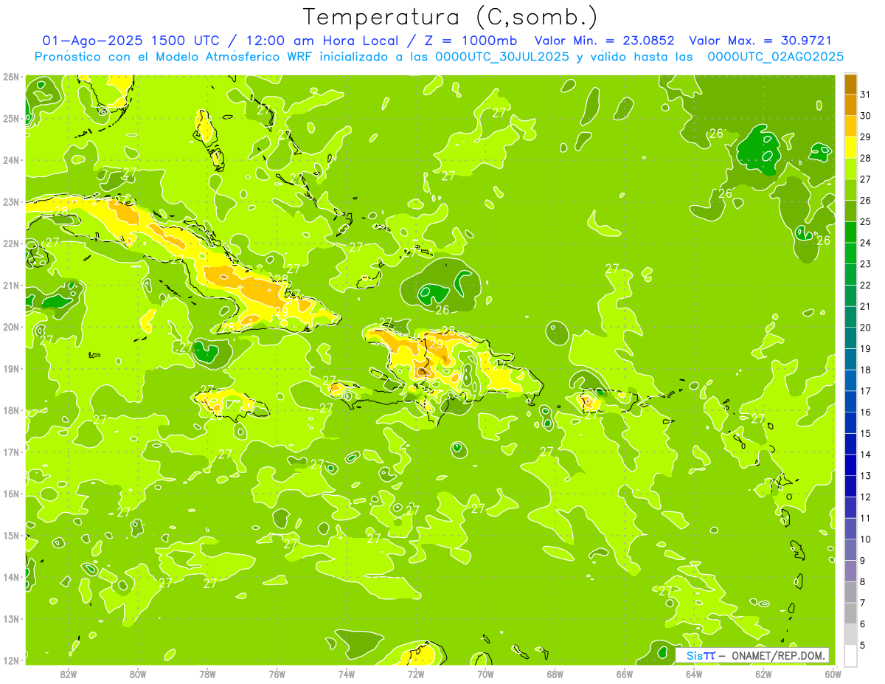Click the '76W' longitude axis label

(x=277, y=674)
